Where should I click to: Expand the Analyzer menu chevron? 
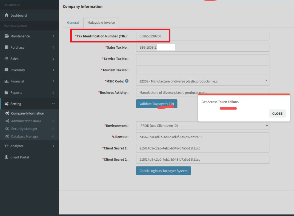53,146
